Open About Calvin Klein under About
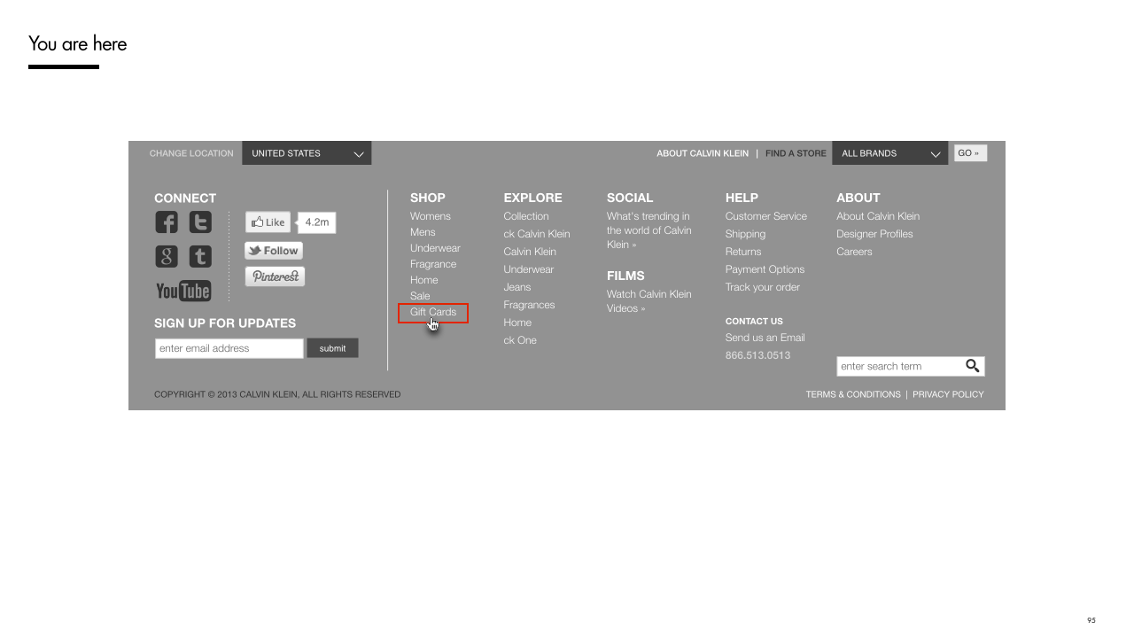 878,216
